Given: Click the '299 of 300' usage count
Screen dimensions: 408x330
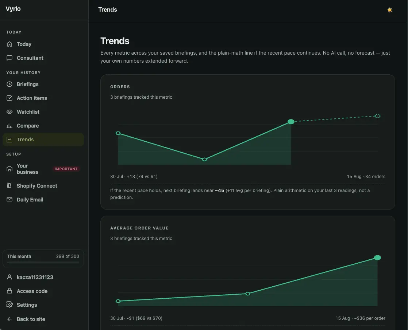Looking at the screenshot, I should 68,256.
